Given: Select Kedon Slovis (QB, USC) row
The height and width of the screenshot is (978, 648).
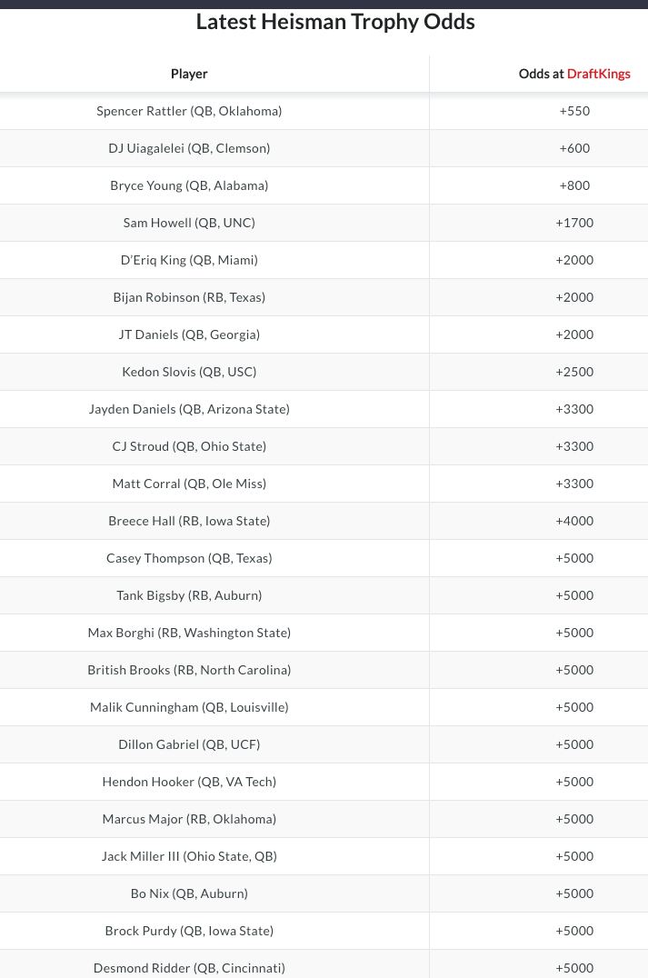Looking at the screenshot, I should pos(324,372).
